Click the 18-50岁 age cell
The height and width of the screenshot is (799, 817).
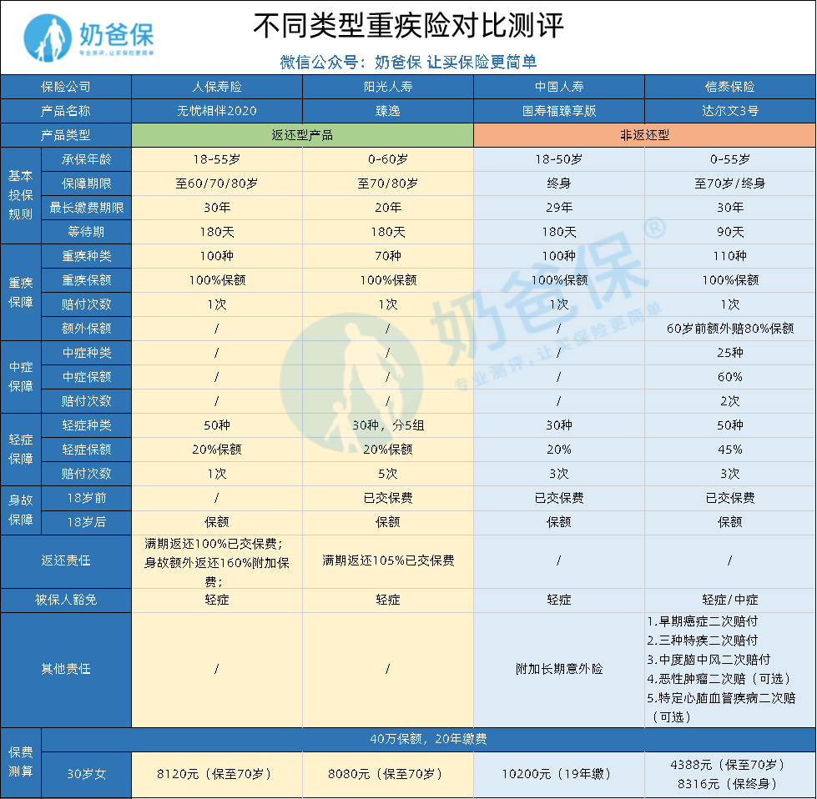click(559, 159)
